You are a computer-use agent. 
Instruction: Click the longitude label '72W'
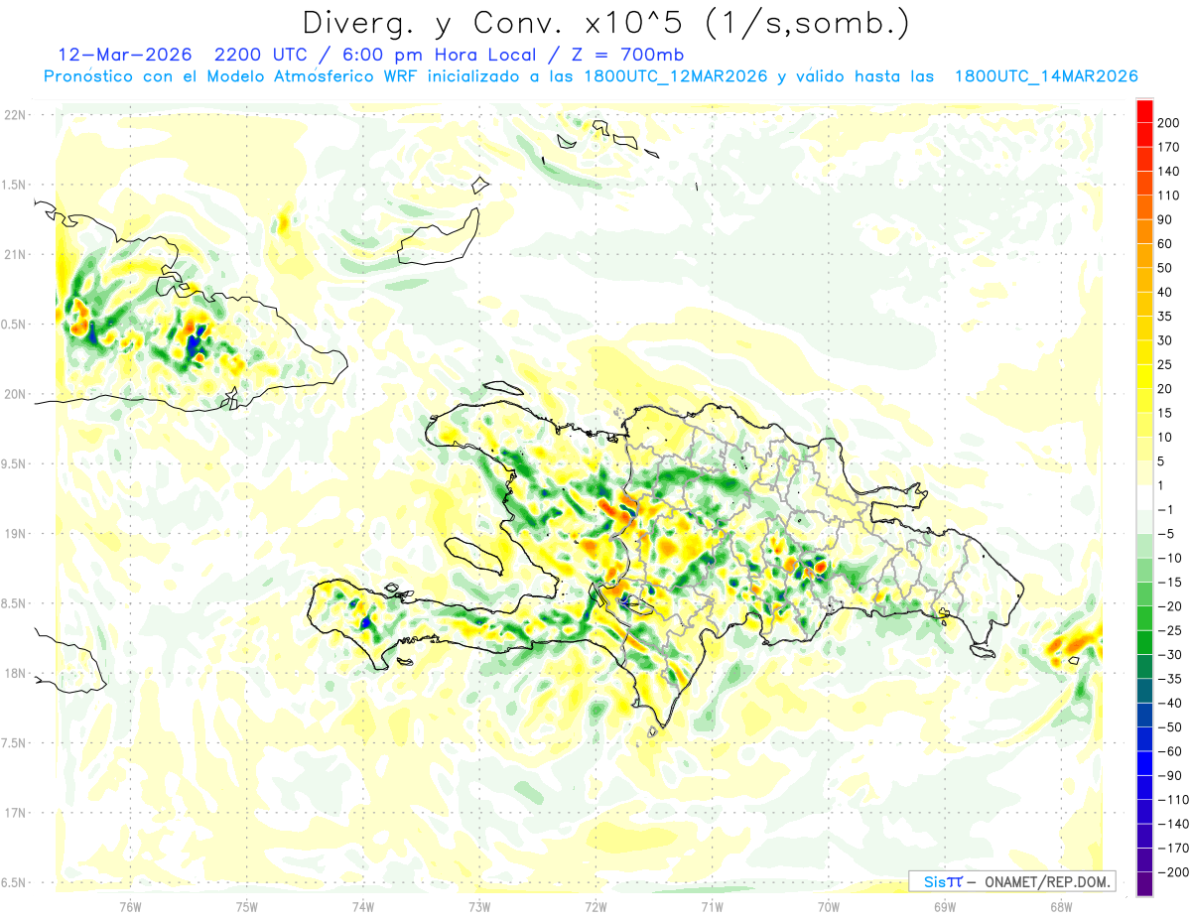point(595,906)
